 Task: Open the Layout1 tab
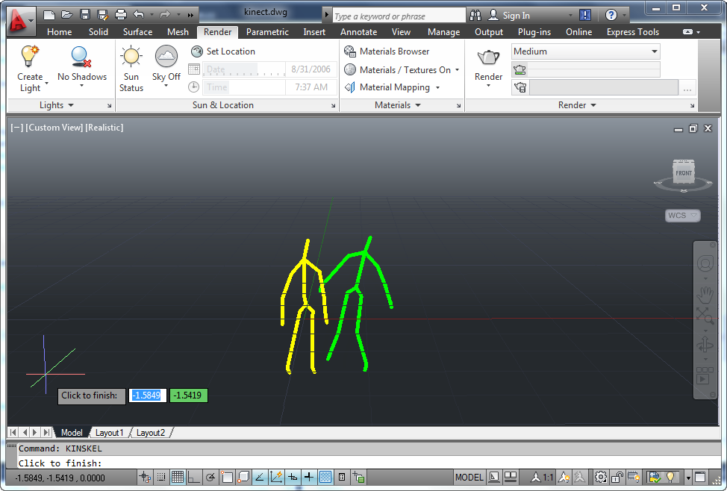click(109, 433)
